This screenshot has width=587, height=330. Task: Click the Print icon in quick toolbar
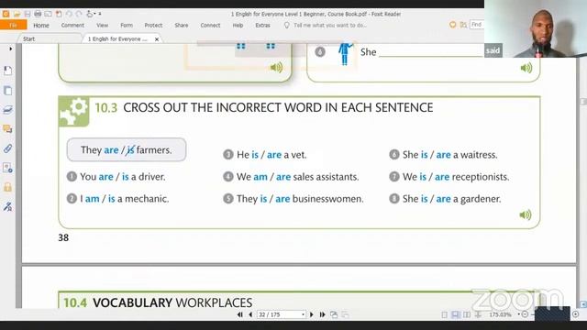click(38, 14)
